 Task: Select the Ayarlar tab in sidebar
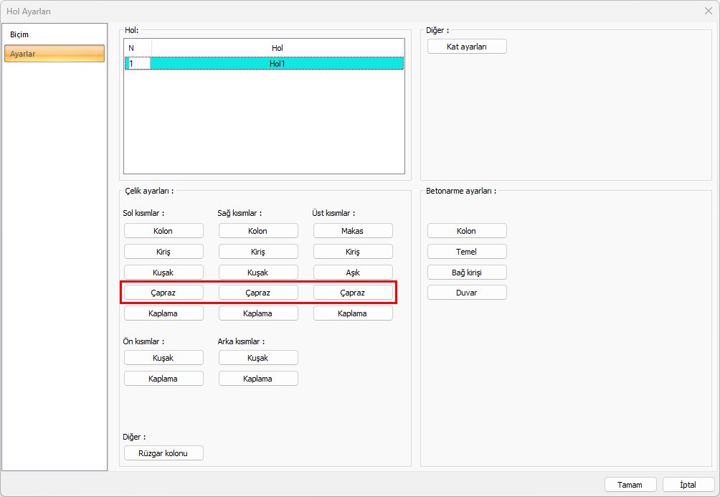pos(55,54)
